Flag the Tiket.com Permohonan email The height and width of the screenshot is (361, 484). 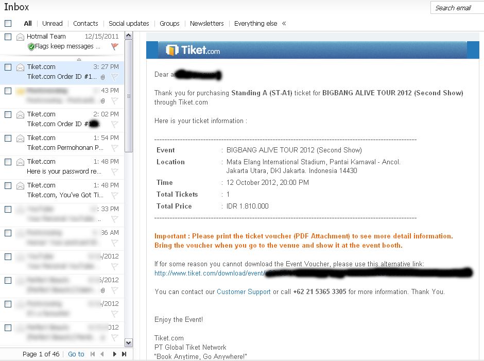(x=114, y=148)
